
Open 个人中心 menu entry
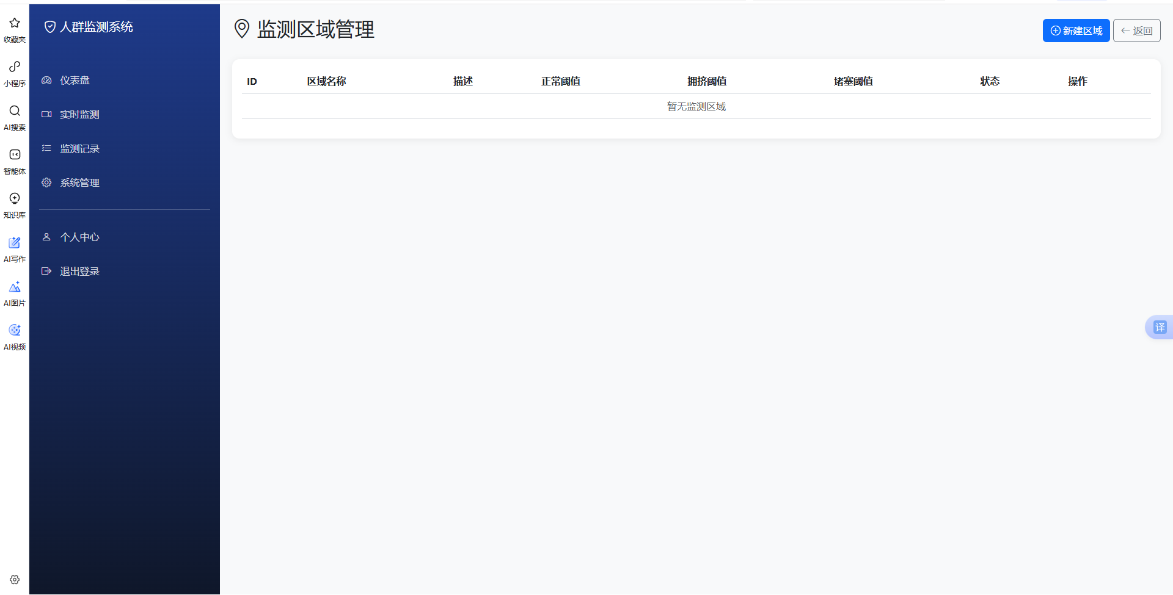[x=125, y=237]
